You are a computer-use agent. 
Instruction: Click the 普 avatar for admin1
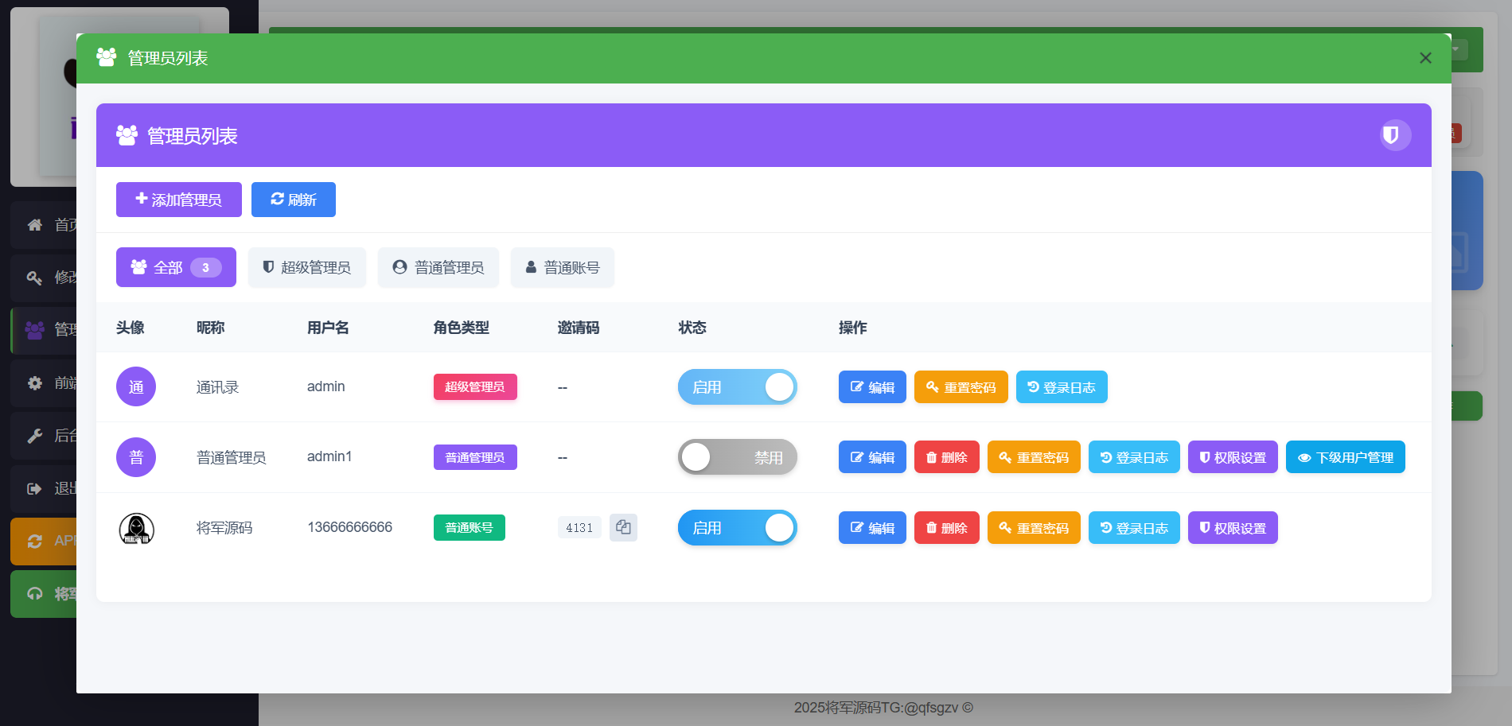pos(136,457)
